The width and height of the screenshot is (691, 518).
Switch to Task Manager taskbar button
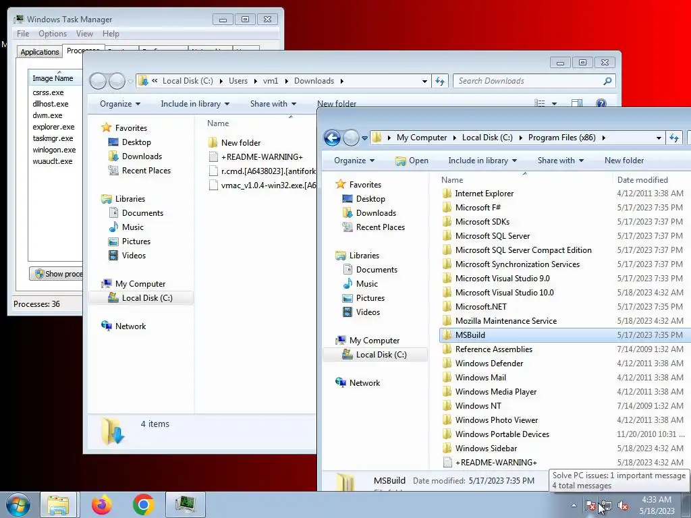[186, 505]
